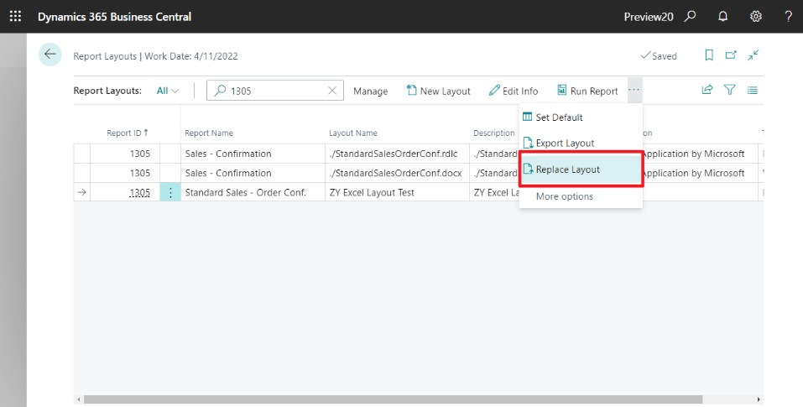Select ./StandardSalesOrderConf.rdlc layout name

coord(397,154)
